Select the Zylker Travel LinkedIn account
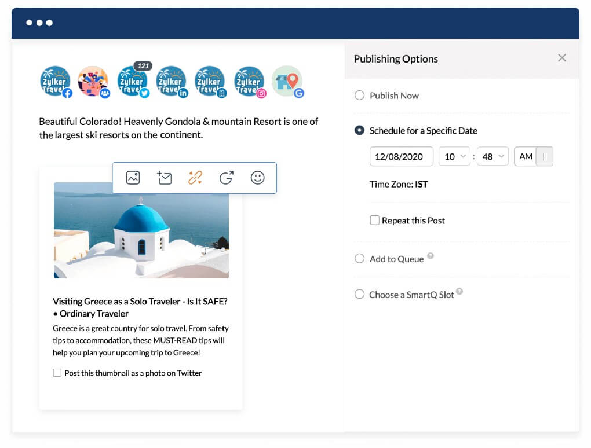 pyautogui.click(x=172, y=82)
